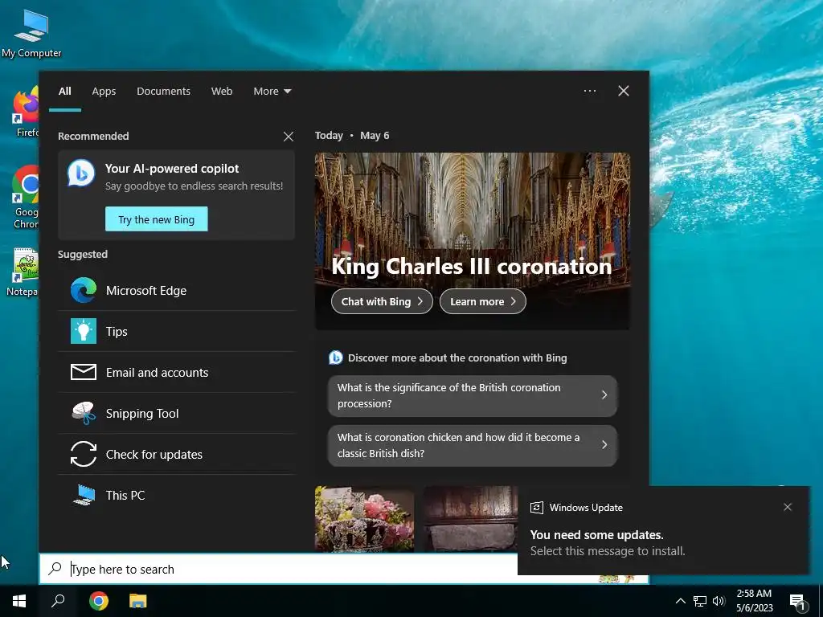
Task: Switch to the Apps tab
Action: click(104, 92)
